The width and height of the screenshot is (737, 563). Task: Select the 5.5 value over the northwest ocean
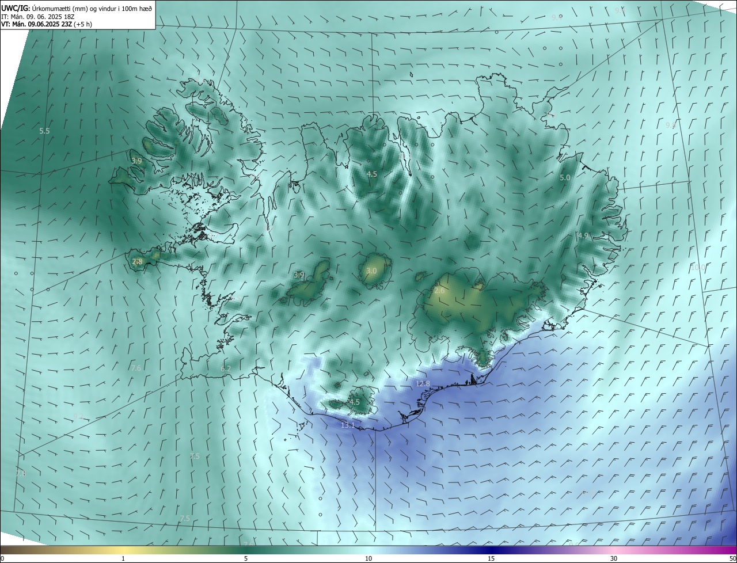click(44, 131)
